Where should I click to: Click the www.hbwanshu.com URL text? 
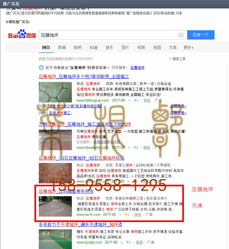tap(92, 148)
